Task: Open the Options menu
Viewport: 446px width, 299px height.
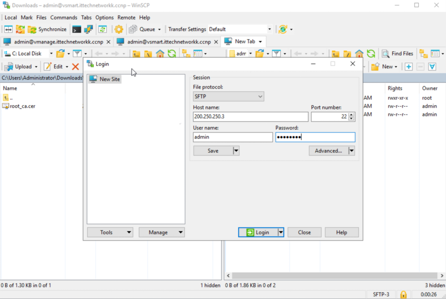Action: [x=105, y=18]
